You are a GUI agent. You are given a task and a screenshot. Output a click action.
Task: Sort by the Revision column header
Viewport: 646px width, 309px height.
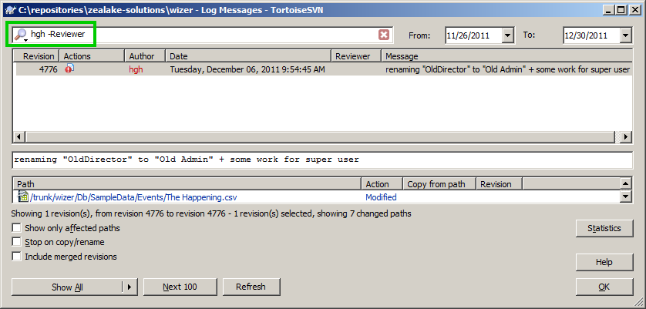36,56
